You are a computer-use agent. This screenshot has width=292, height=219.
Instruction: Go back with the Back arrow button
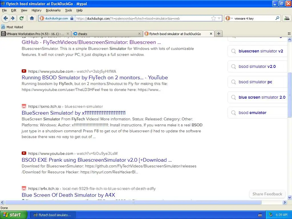(x=5, y=18)
